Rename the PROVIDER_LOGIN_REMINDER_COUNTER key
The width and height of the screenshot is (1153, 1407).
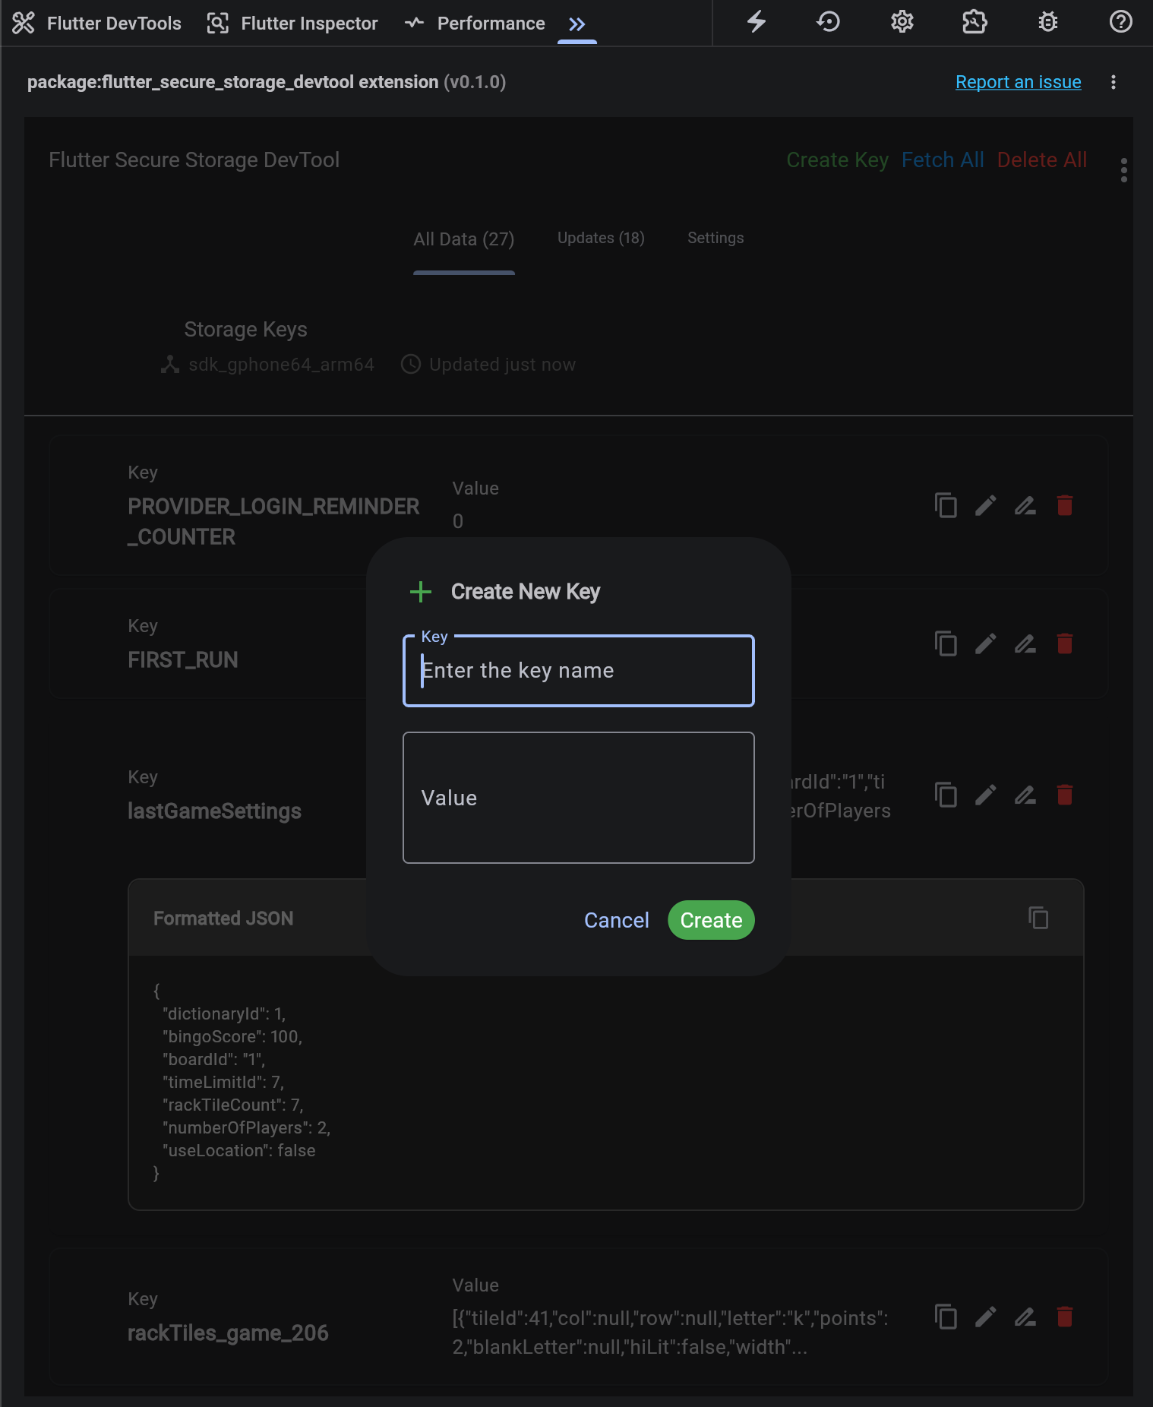pyautogui.click(x=1025, y=505)
